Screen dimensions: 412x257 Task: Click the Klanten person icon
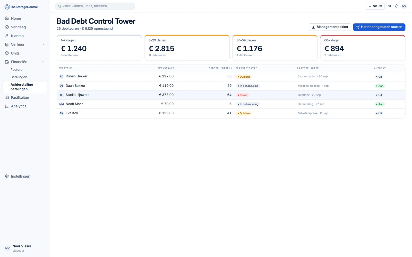point(7,36)
